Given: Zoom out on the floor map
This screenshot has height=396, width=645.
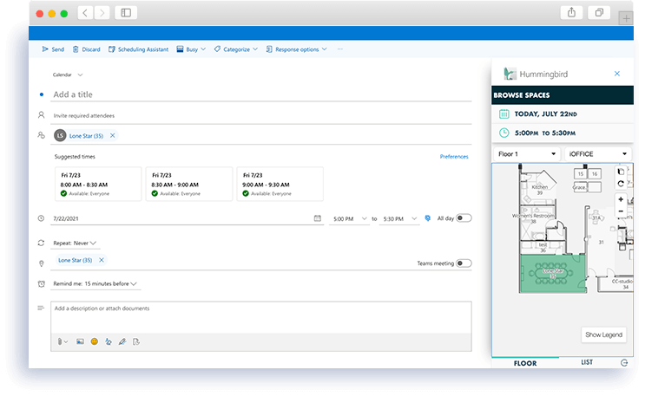Looking at the screenshot, I should coord(621,211).
